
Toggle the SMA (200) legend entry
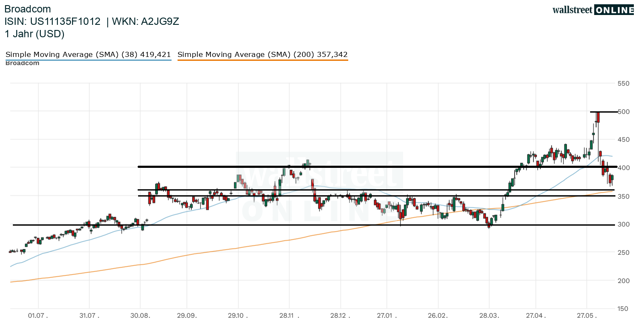(262, 55)
